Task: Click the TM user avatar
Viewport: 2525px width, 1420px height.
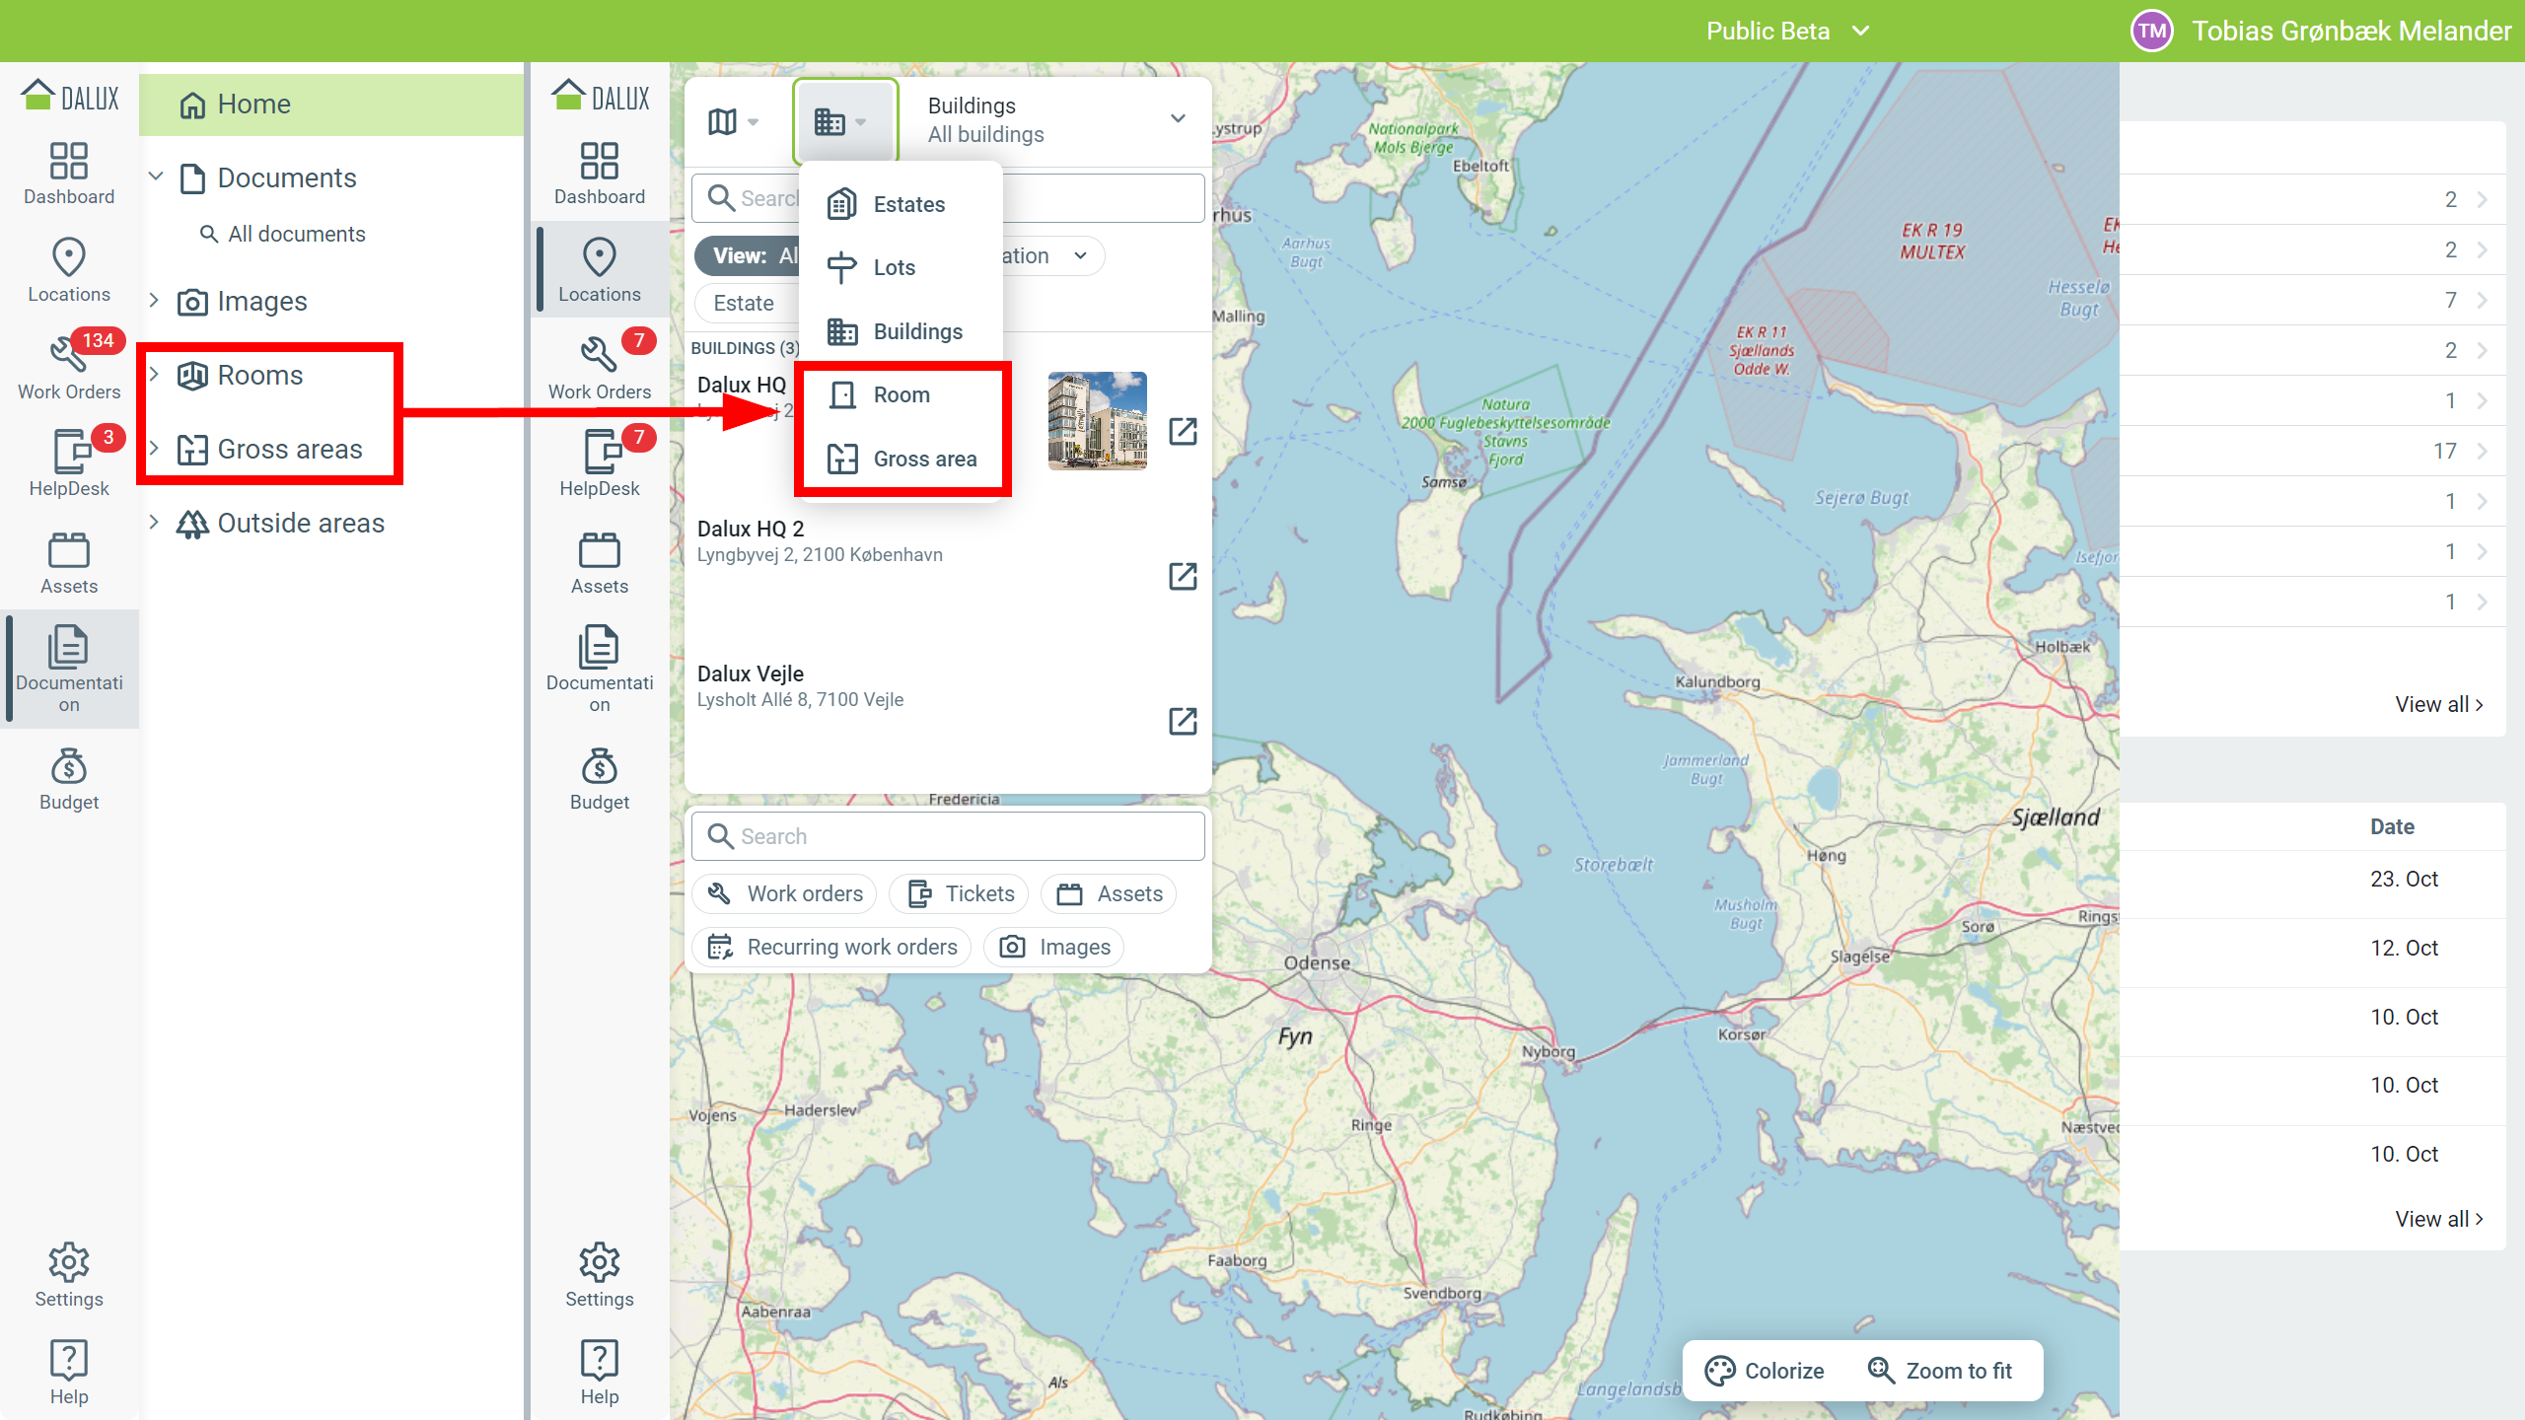Action: [x=2151, y=31]
